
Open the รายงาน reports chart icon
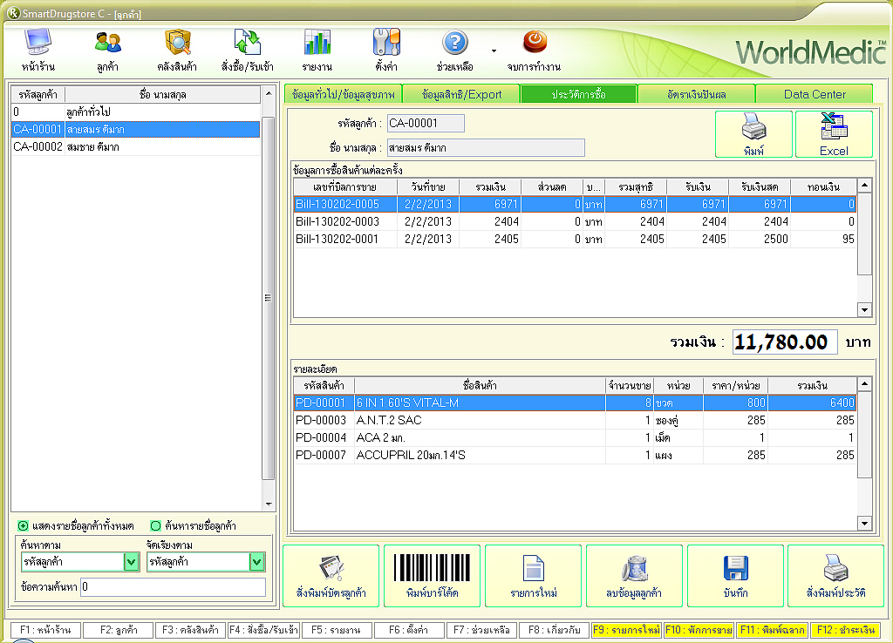click(x=317, y=49)
